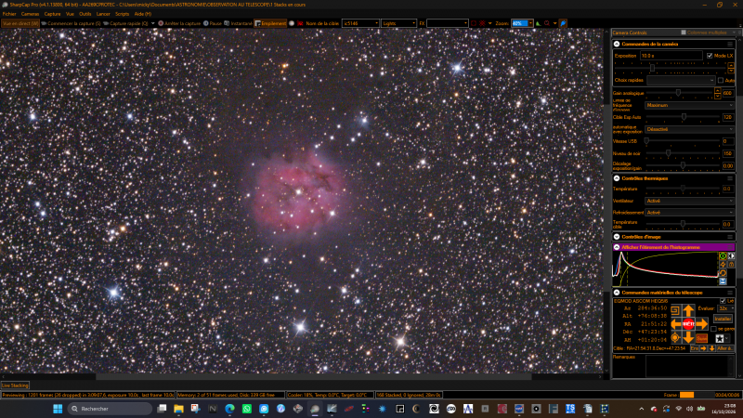This screenshot has height=418, width=743.
Task: Click the 'Aller à' goto button
Action: [x=725, y=348]
